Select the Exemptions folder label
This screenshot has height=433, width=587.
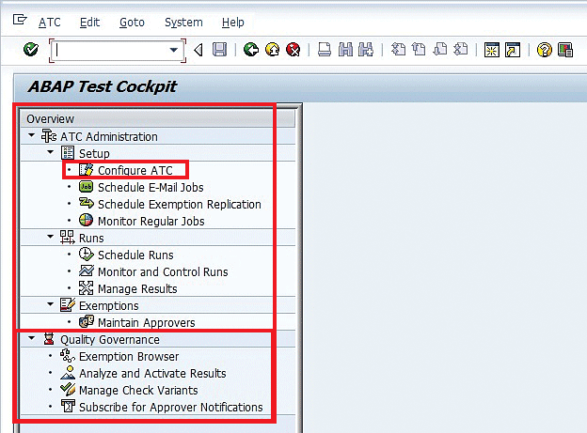pos(108,306)
